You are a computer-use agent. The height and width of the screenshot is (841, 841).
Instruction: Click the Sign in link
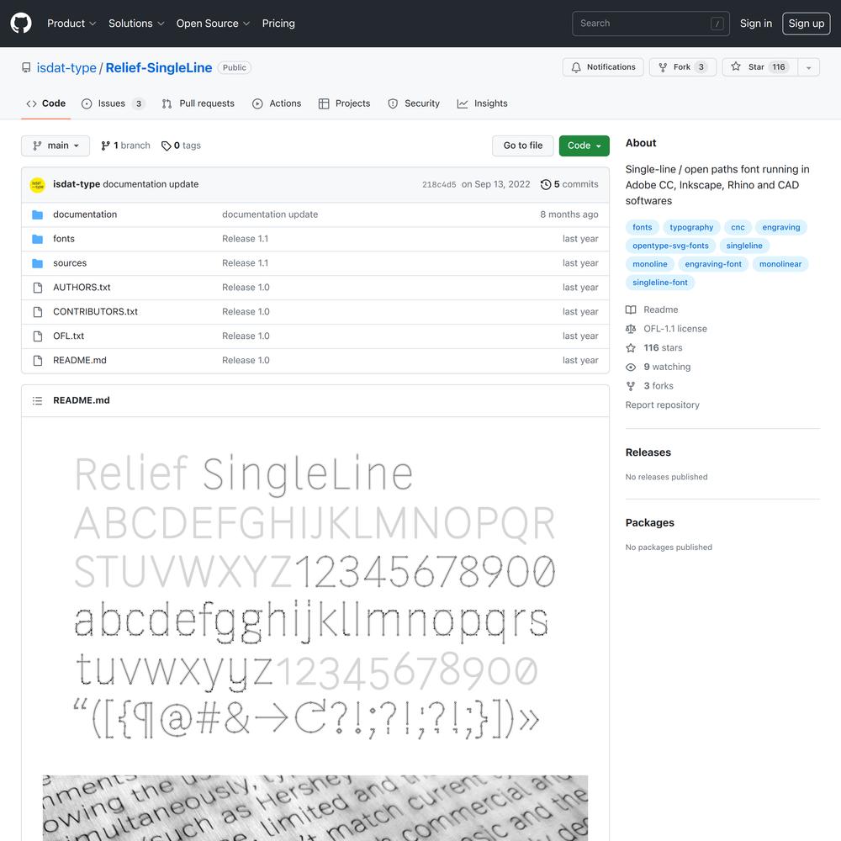pyautogui.click(x=756, y=23)
